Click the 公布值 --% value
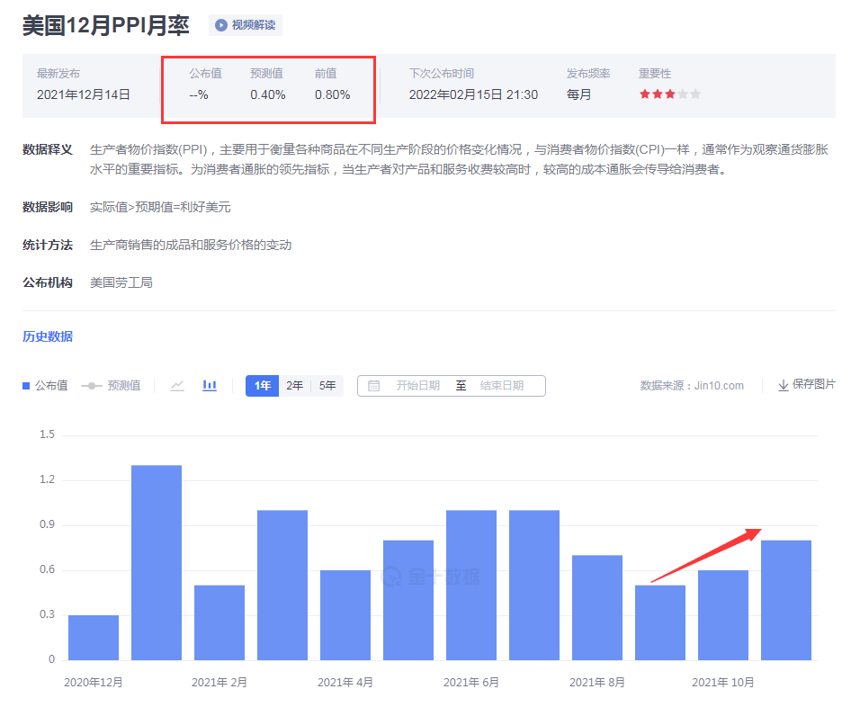The height and width of the screenshot is (725, 860). [x=199, y=94]
